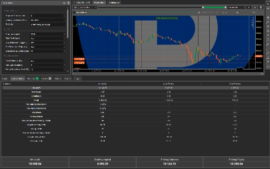Switch to the Optimization tab

tap(114, 3)
